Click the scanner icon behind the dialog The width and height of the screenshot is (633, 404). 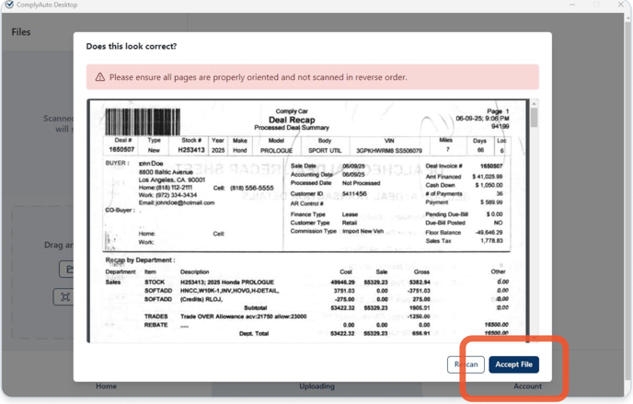pos(64,297)
